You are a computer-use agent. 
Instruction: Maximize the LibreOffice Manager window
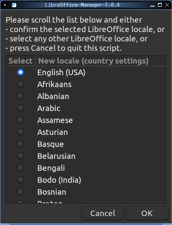tap(160, 5)
